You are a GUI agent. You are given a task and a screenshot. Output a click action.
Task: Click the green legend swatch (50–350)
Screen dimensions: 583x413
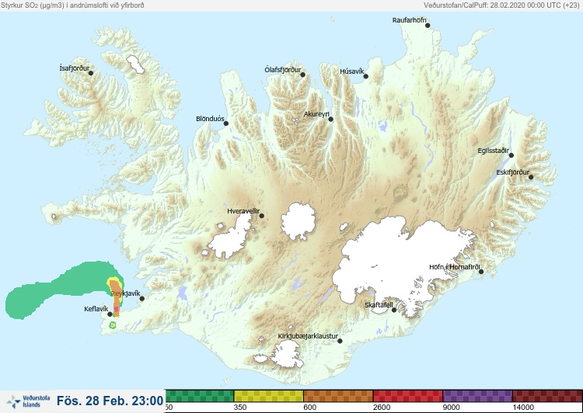199,396
